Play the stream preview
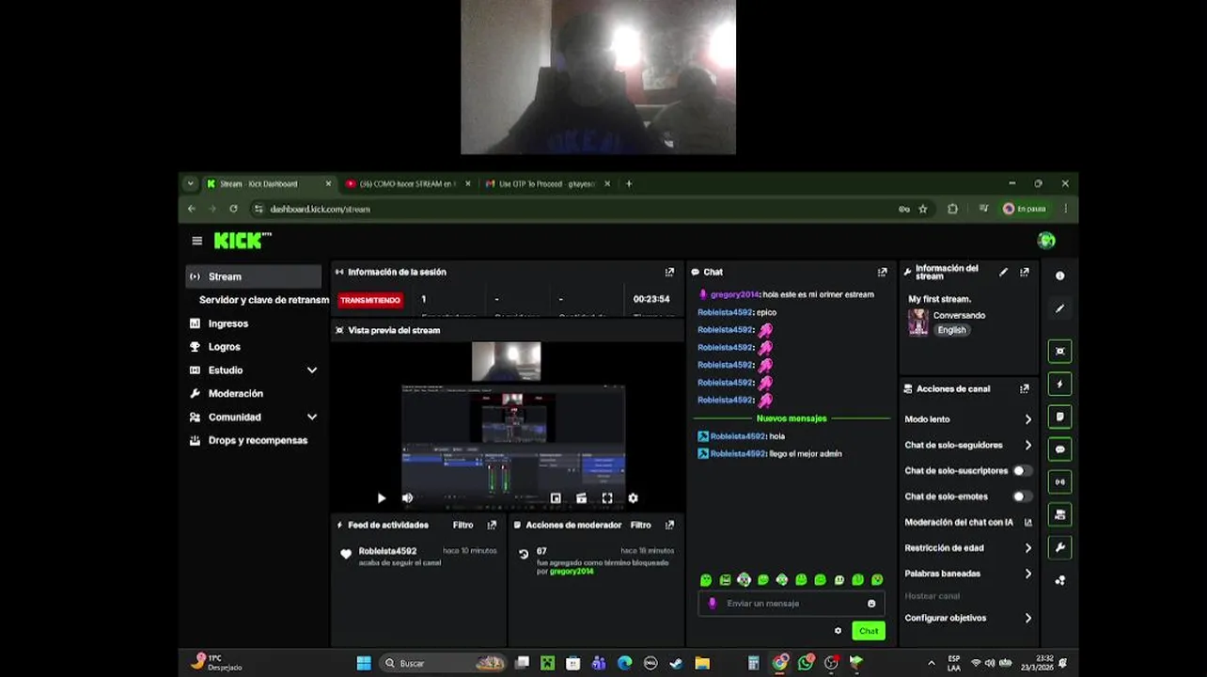Viewport: 1207px width, 677px height. [381, 498]
